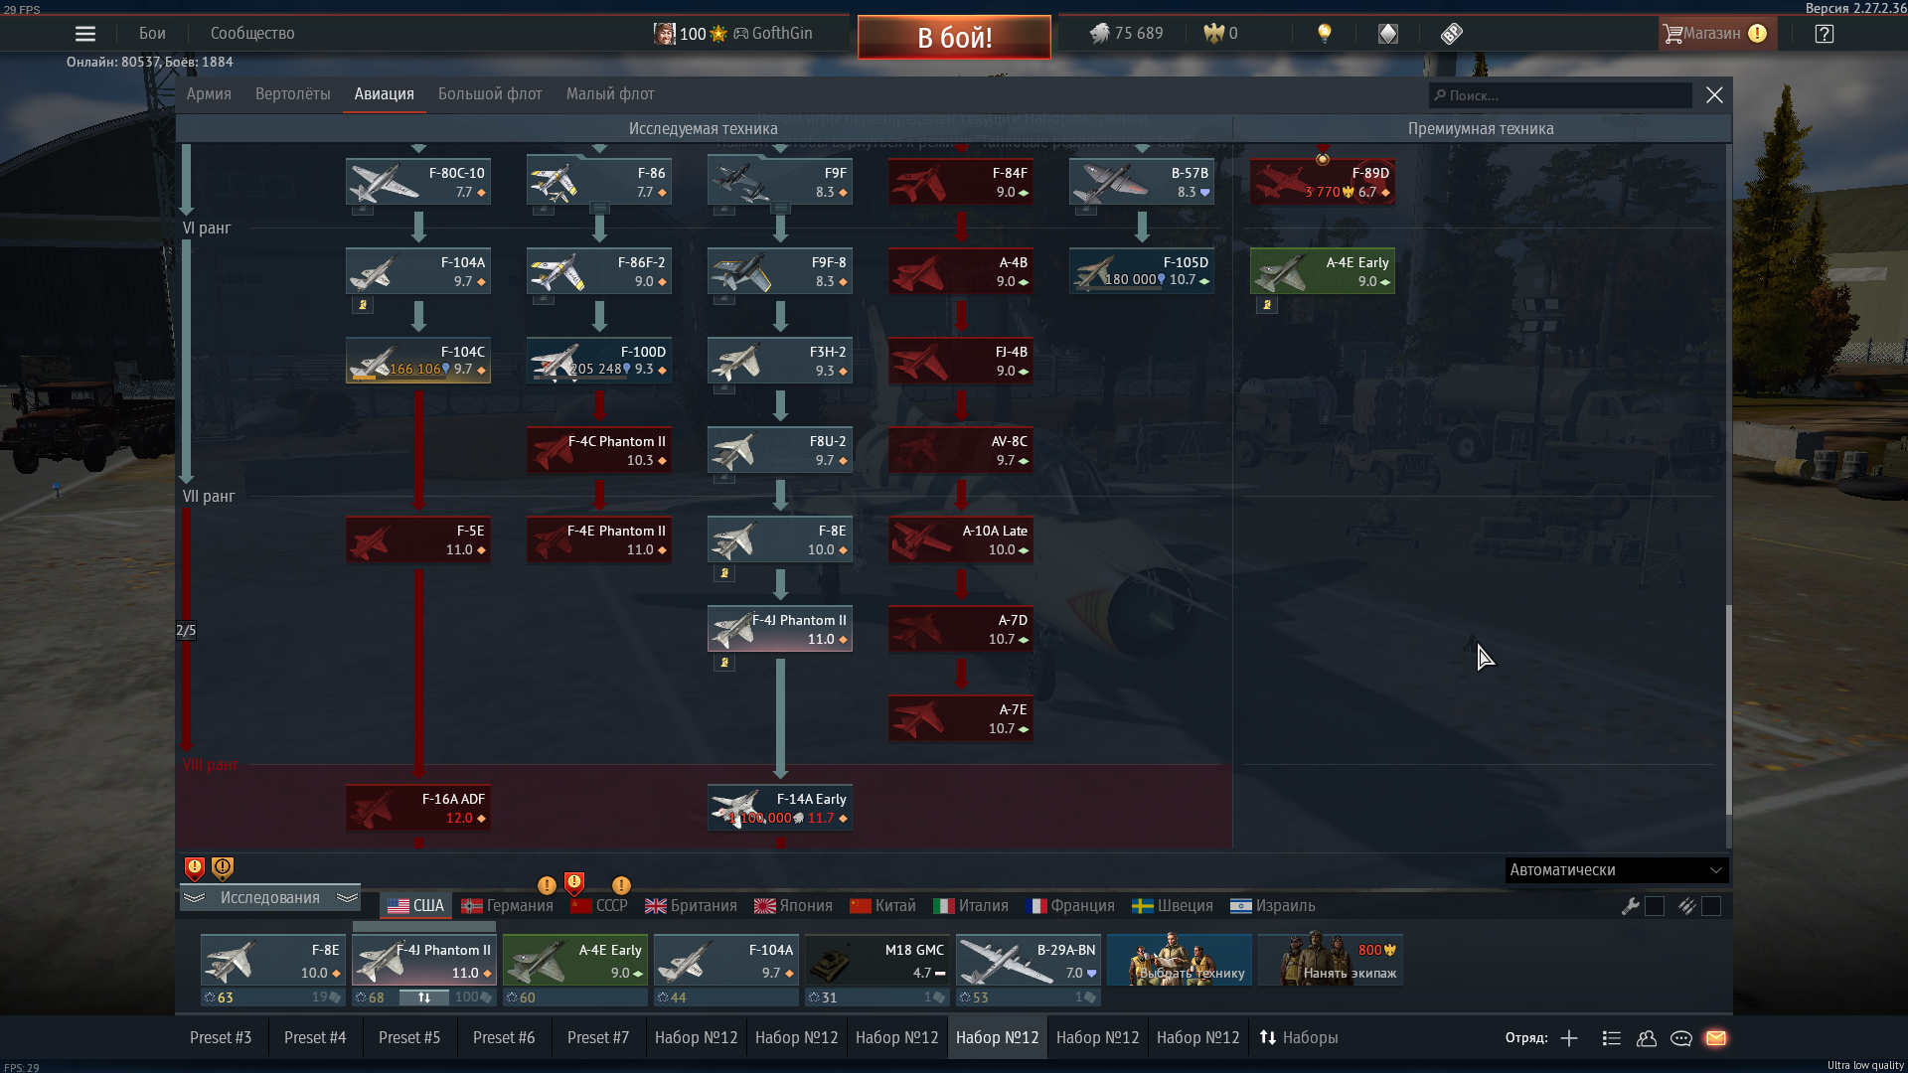Open the ticket coupon icon in top bar
Screen dimensions: 1908x1073
pyautogui.click(x=1452, y=34)
